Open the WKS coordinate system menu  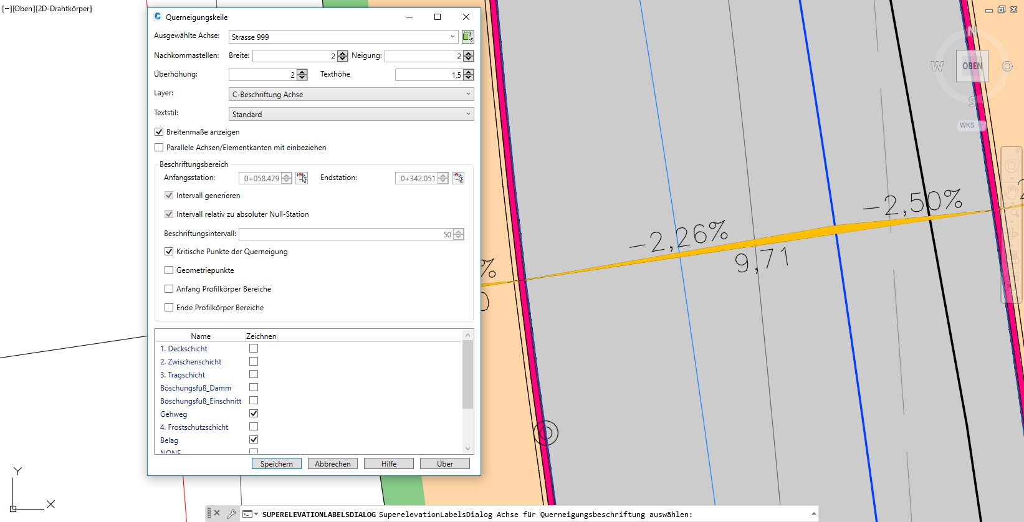tap(970, 125)
